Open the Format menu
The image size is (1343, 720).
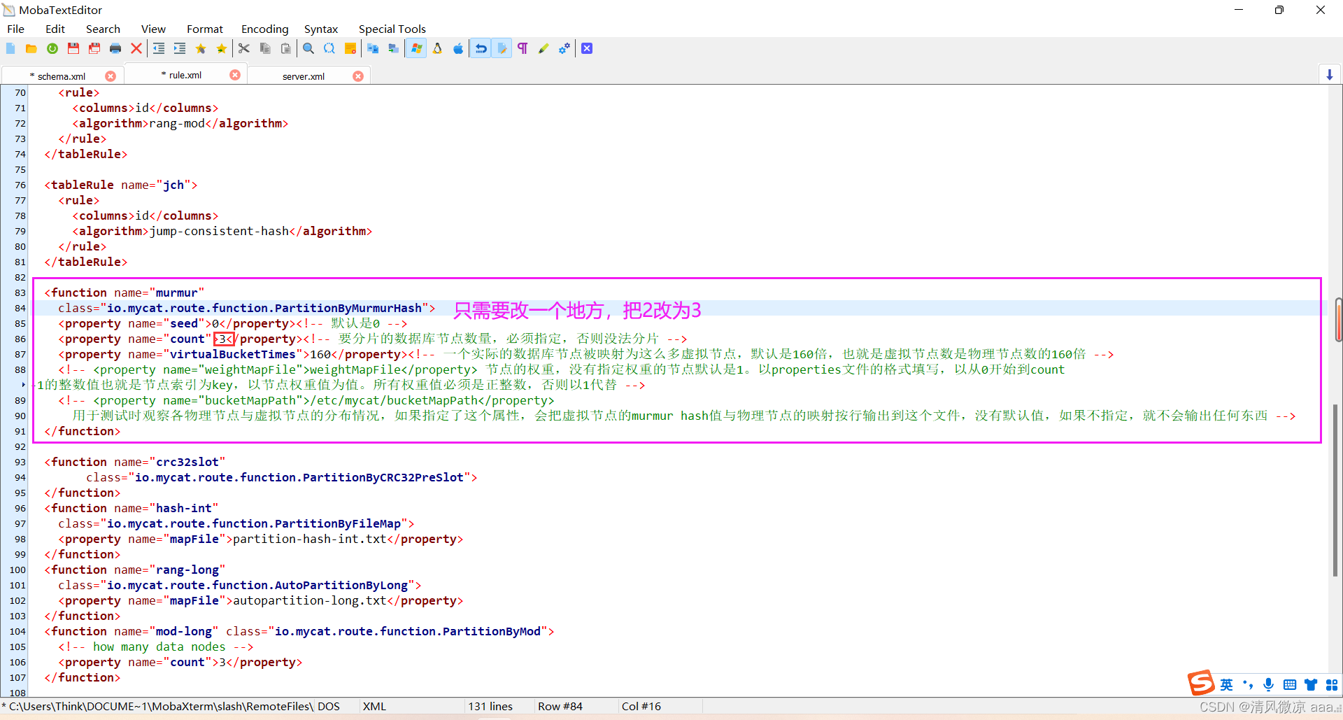(205, 29)
